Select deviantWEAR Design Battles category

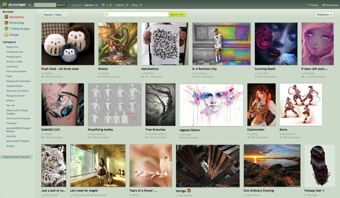[18, 129]
